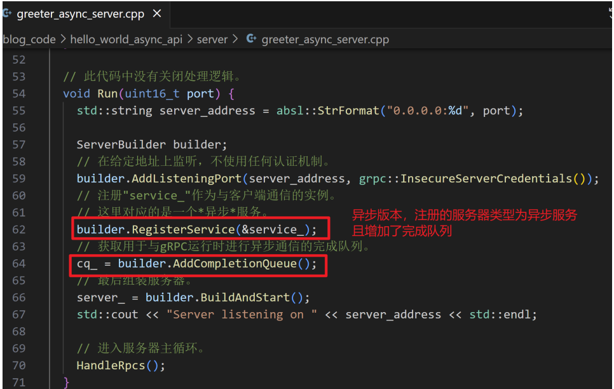Open the hello_world_async_api breadcrumb
This screenshot has height=389, width=614.
[x=126, y=39]
